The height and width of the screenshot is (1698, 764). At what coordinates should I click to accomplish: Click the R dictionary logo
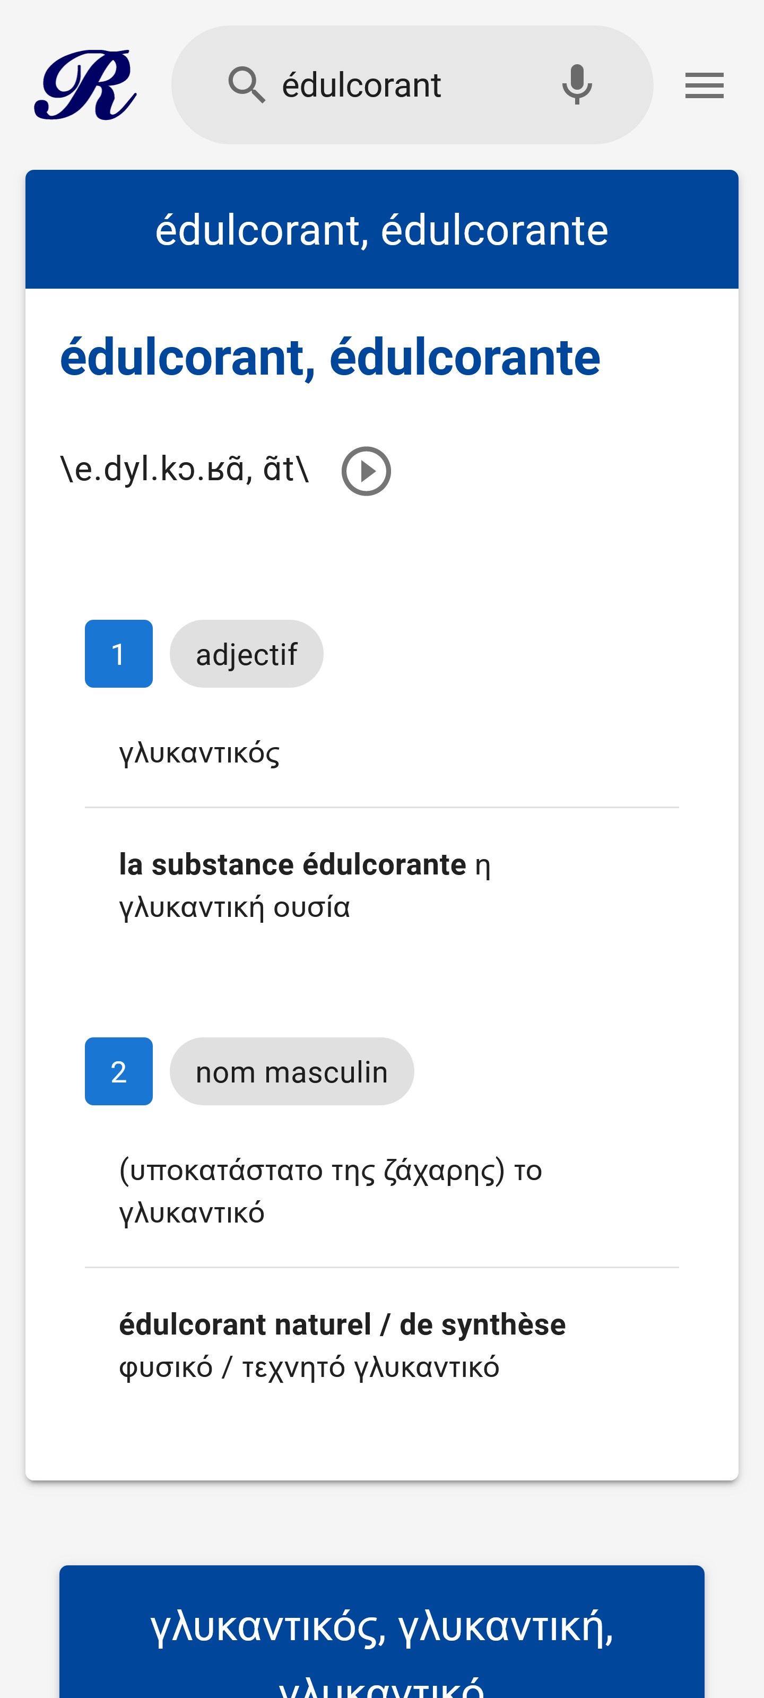coord(85,85)
